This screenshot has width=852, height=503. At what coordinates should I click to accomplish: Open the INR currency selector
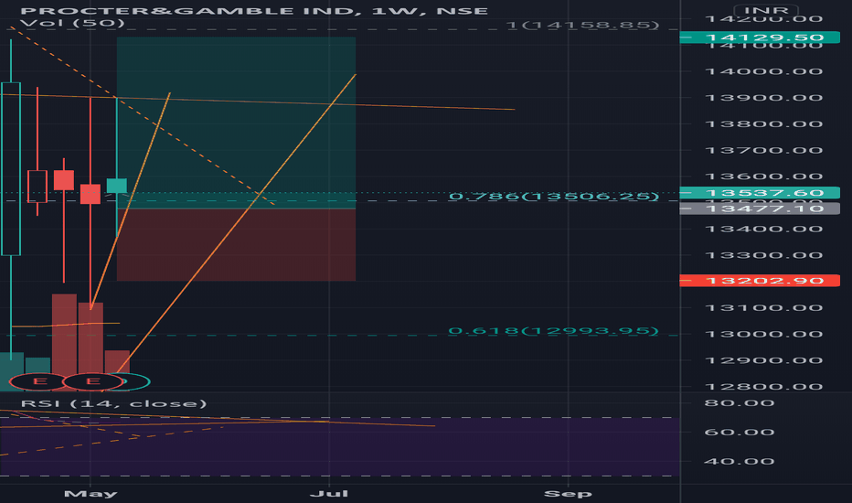point(766,10)
